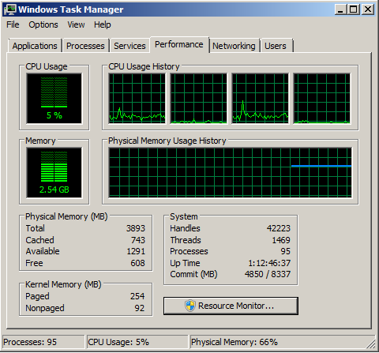
Task: Click the Handles value 42223
Action: (279, 228)
